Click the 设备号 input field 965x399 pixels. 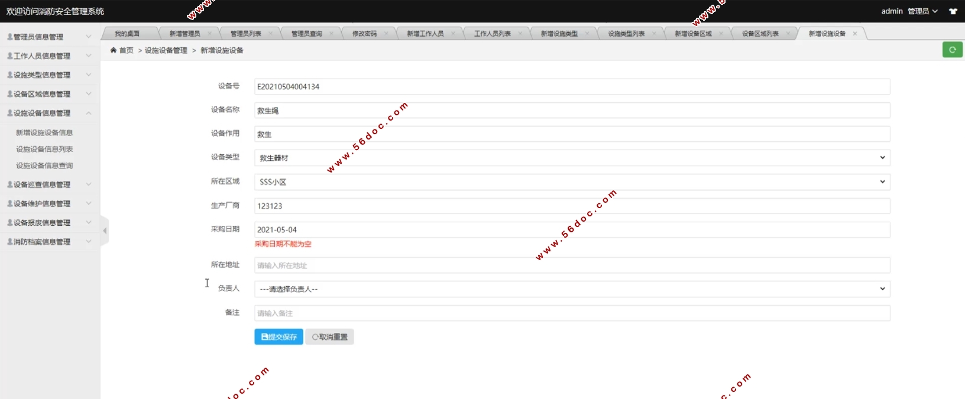[572, 86]
